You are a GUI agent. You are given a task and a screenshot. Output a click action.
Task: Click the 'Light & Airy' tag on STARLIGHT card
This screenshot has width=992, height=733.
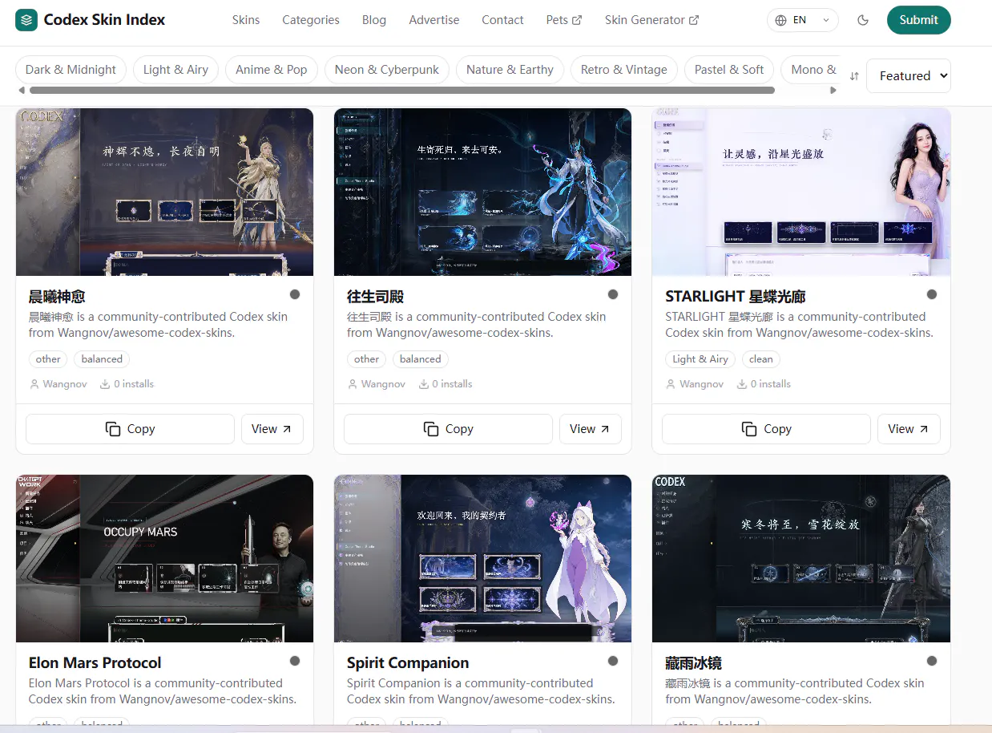click(x=700, y=359)
